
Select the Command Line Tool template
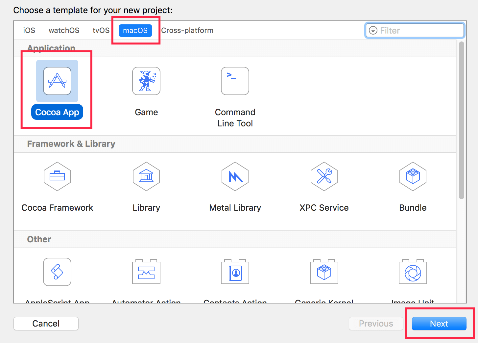tap(235, 81)
